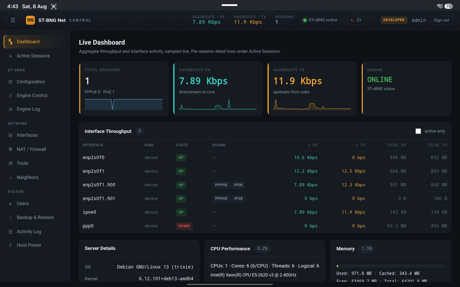This screenshot has width=460, height=287.
Task: Click the ppp0 interface name
Action: pyautogui.click(x=88, y=226)
